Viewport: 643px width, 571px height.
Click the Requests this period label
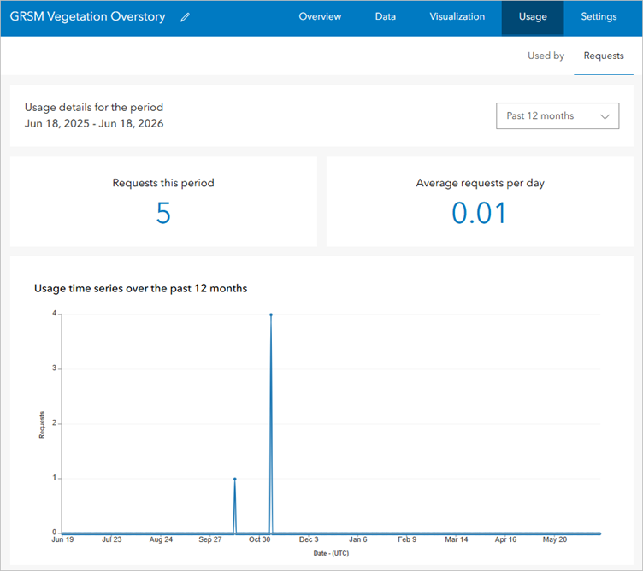pos(163,183)
